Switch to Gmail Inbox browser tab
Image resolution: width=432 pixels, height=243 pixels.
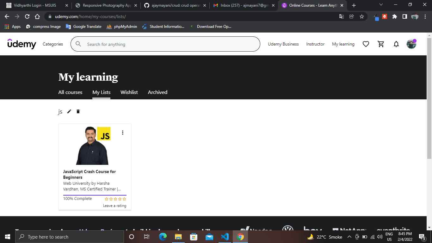(244, 5)
